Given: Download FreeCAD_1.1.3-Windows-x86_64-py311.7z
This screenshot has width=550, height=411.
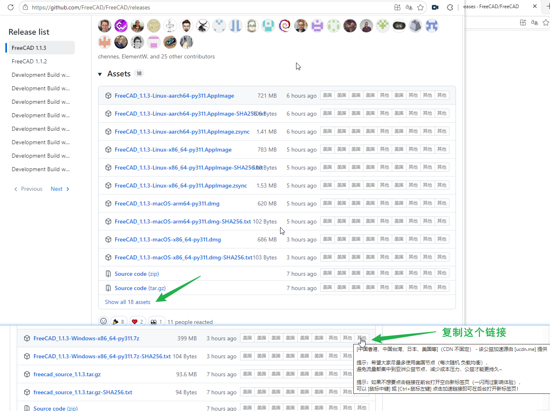Looking at the screenshot, I should click(x=86, y=338).
